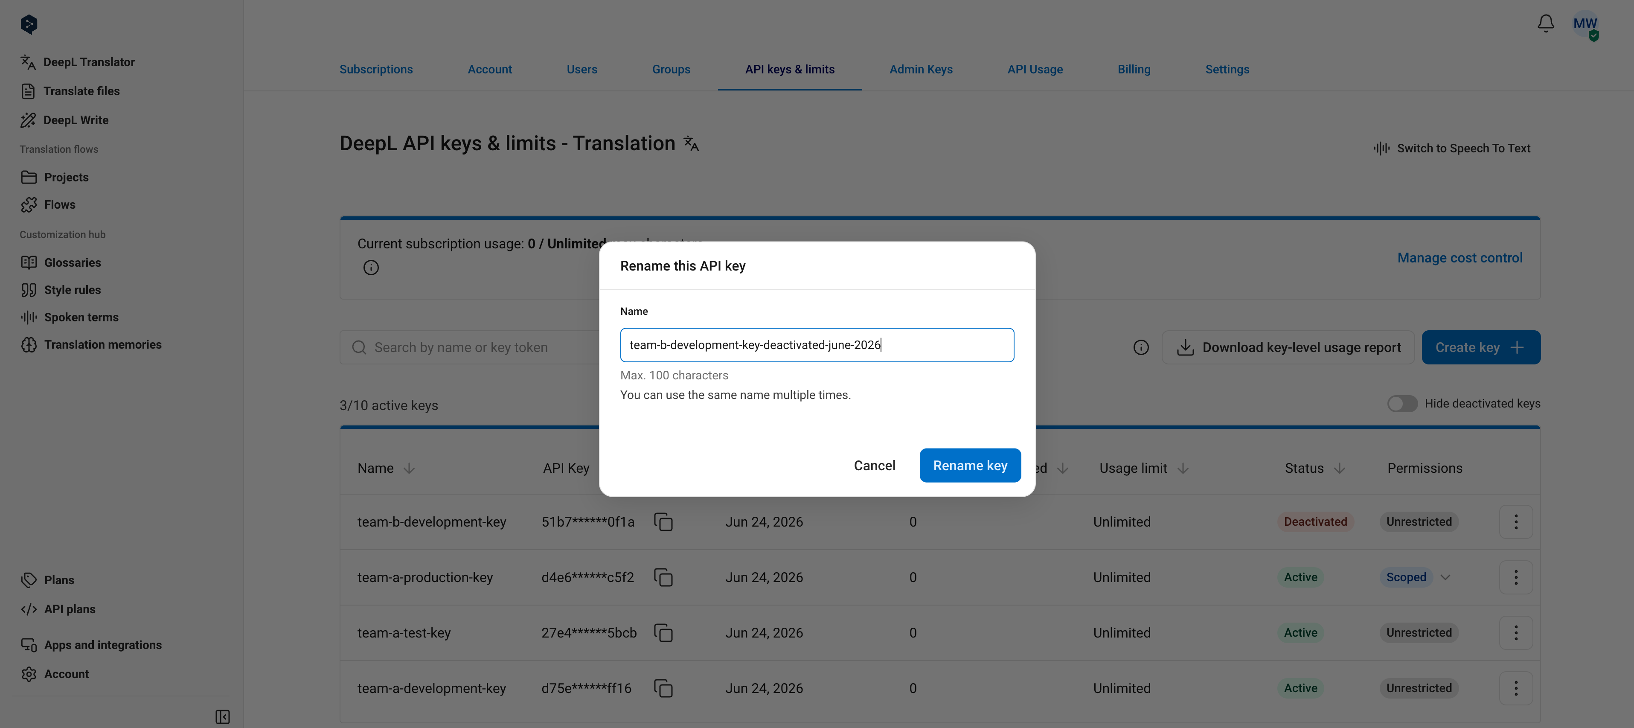Image resolution: width=1634 pixels, height=728 pixels.
Task: Open Translation memories in sidebar
Action: pos(91,345)
